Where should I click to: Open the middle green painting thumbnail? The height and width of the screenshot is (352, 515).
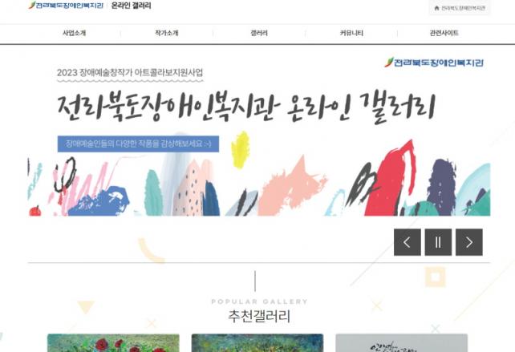coord(257,343)
